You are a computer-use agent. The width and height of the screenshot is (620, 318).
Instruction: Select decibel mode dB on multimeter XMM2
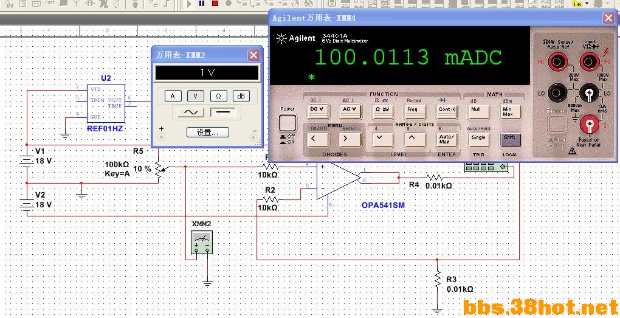click(241, 96)
